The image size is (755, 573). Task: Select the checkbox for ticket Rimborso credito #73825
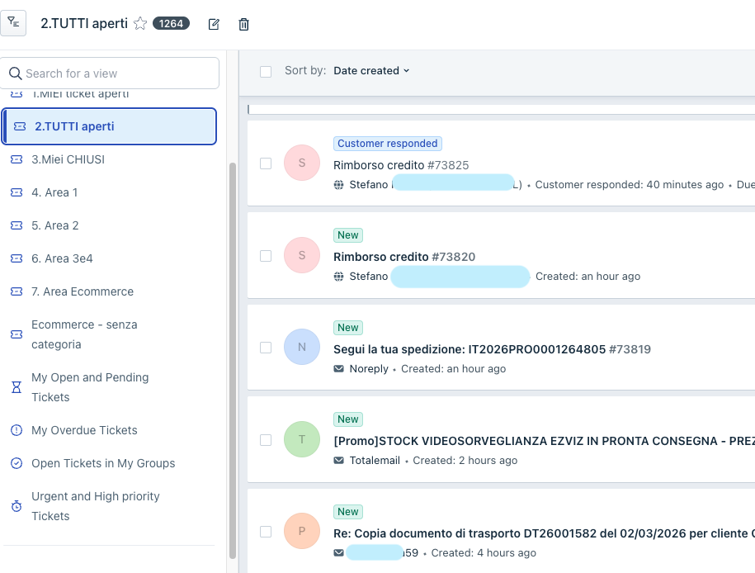[x=266, y=163]
